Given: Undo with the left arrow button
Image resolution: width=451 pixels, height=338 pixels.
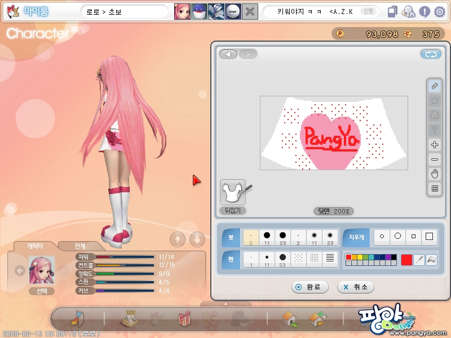Looking at the screenshot, I should (x=228, y=54).
